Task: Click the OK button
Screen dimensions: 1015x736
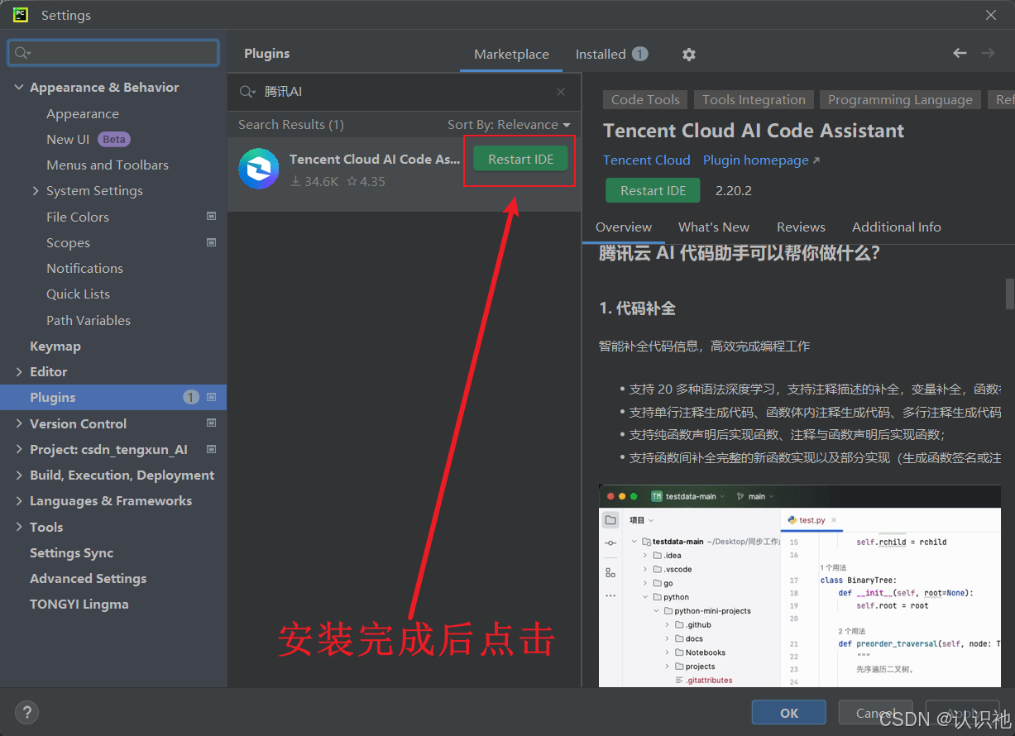Action: (789, 713)
